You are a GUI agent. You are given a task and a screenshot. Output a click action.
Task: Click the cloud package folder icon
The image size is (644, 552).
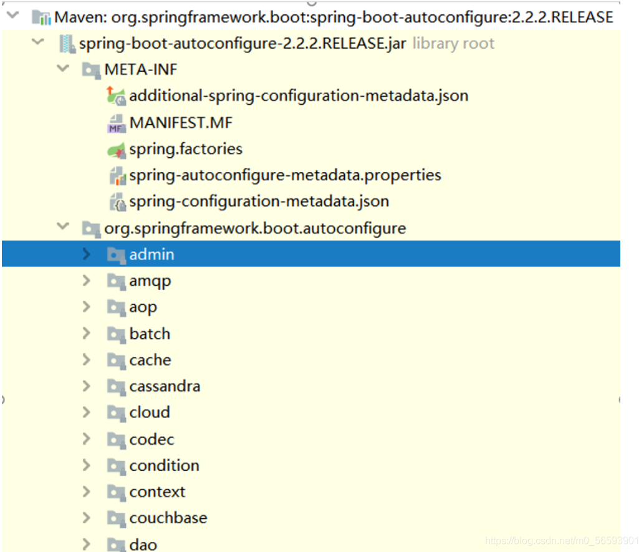pos(116,413)
